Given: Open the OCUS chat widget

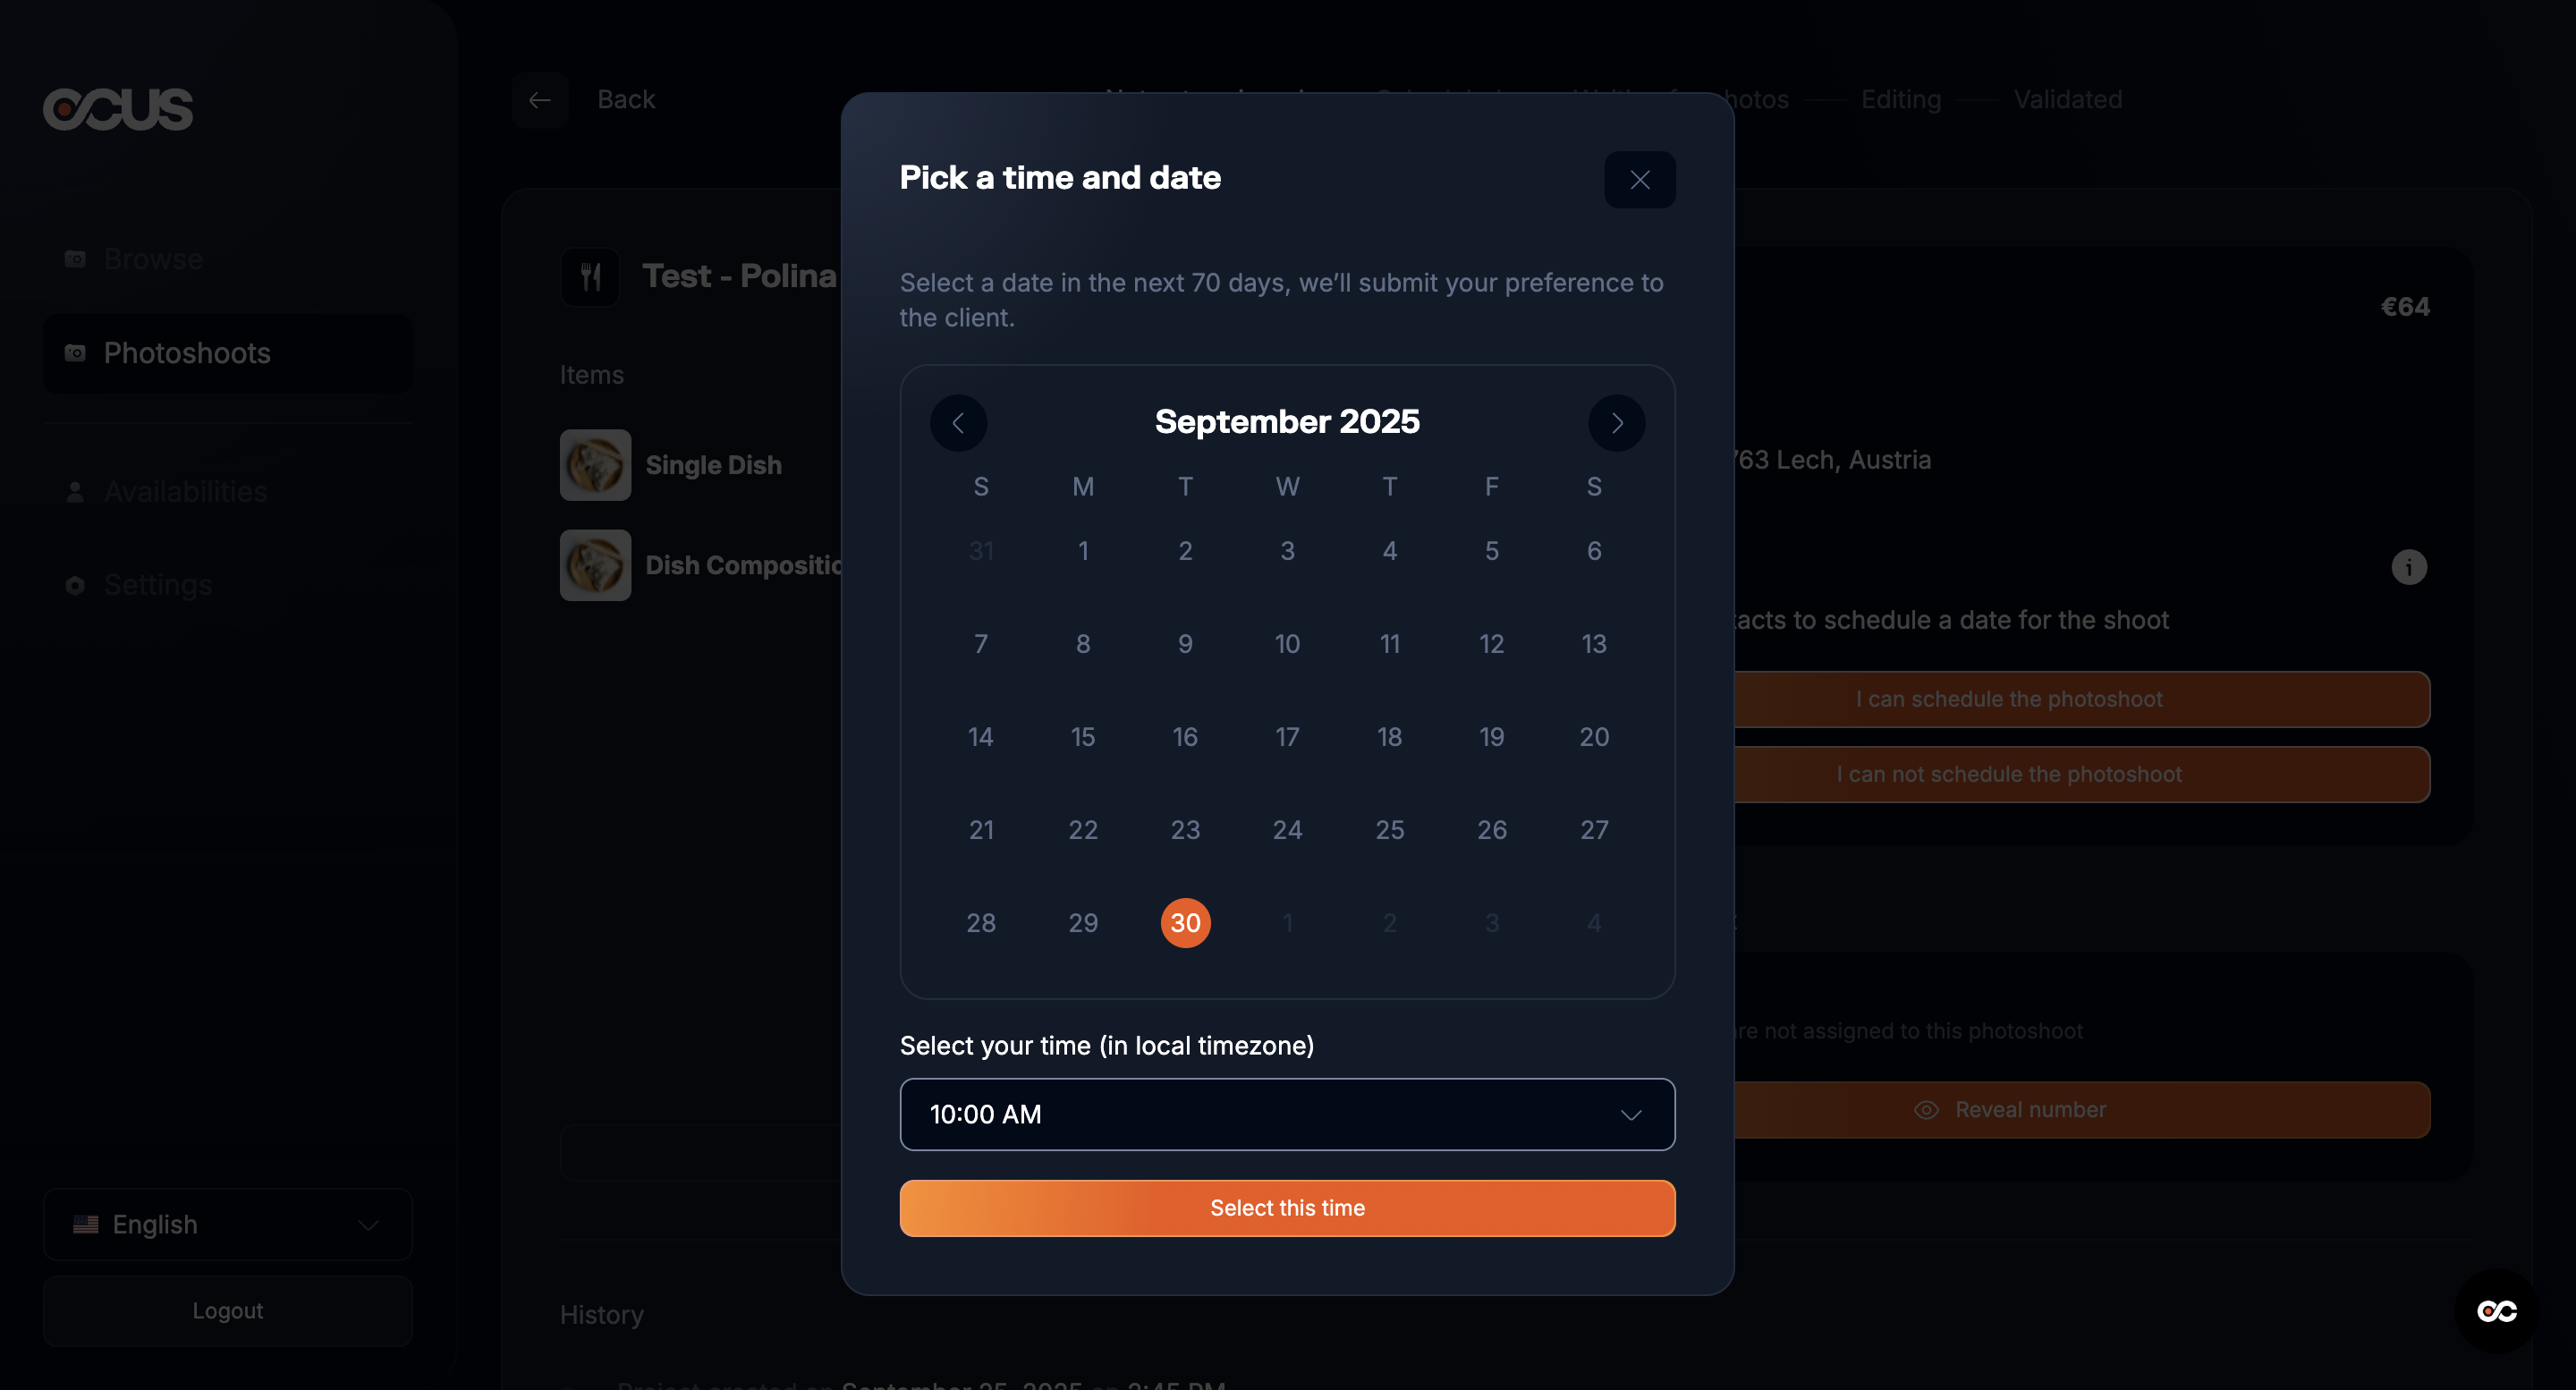Looking at the screenshot, I should [x=2496, y=1310].
